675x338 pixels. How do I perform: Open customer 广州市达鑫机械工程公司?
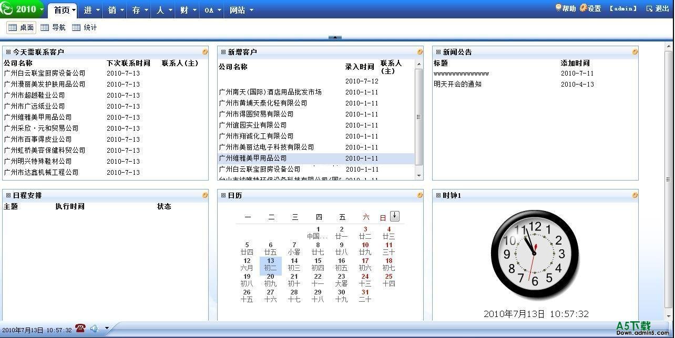pyautogui.click(x=41, y=172)
